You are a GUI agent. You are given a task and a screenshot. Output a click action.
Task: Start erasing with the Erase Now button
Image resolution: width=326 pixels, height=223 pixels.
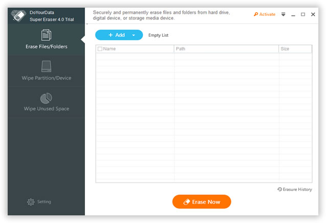pos(202,202)
